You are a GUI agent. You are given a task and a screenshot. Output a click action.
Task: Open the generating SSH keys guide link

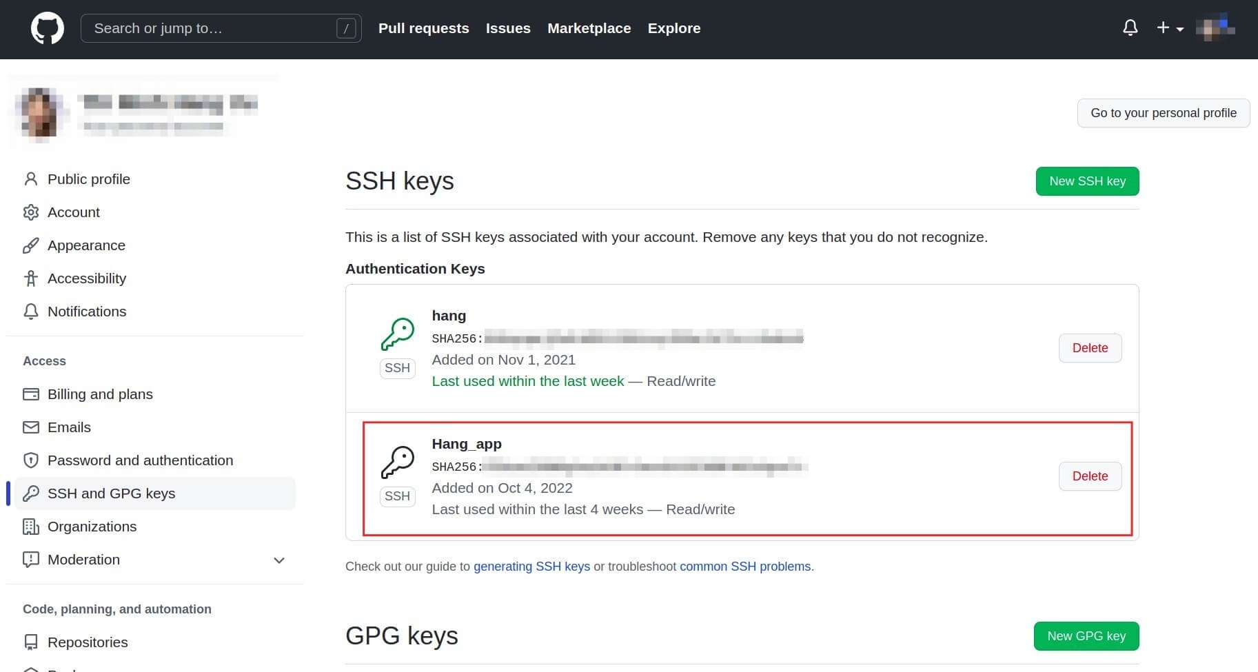(x=531, y=566)
